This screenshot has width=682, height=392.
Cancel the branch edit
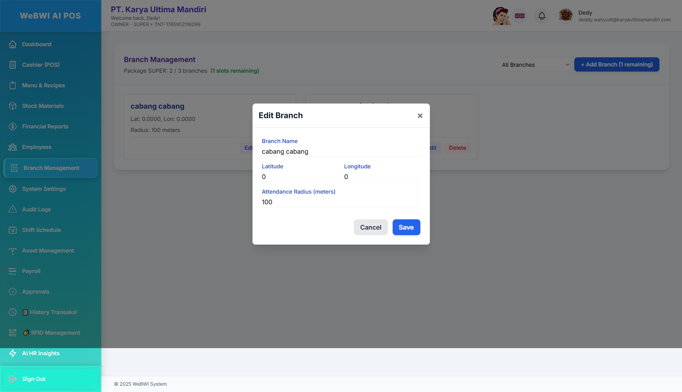[x=370, y=227]
